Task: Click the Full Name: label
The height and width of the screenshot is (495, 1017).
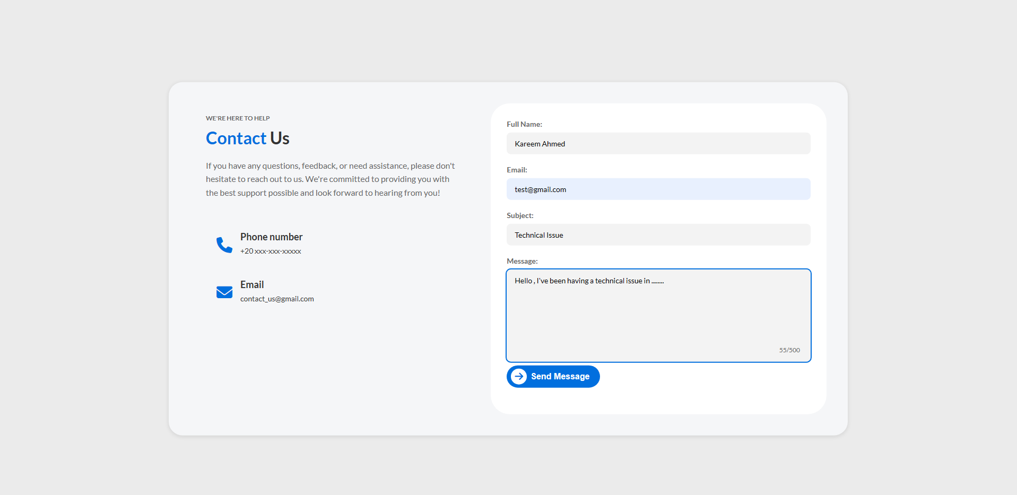Action: pyautogui.click(x=524, y=124)
